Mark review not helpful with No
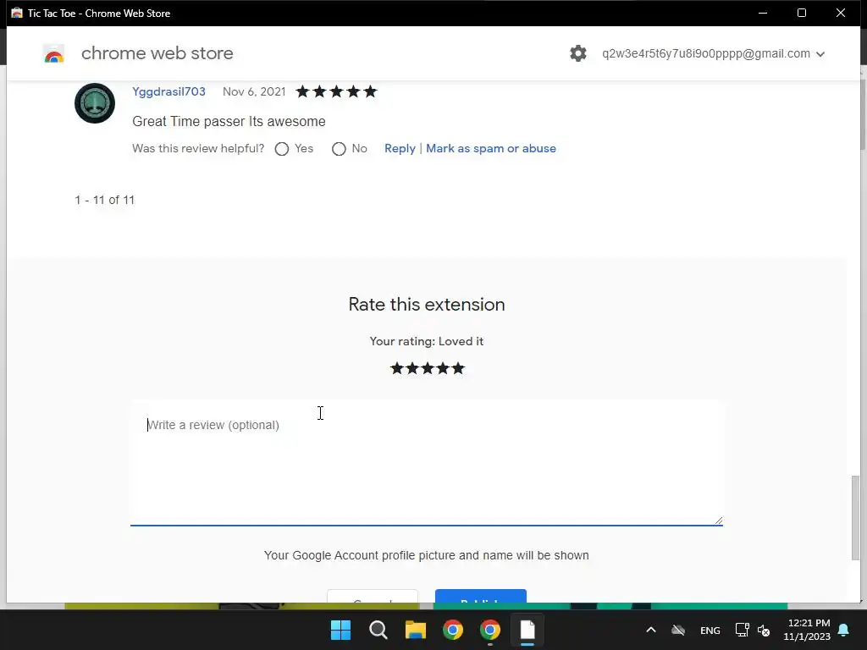867x650 pixels. pyautogui.click(x=339, y=149)
